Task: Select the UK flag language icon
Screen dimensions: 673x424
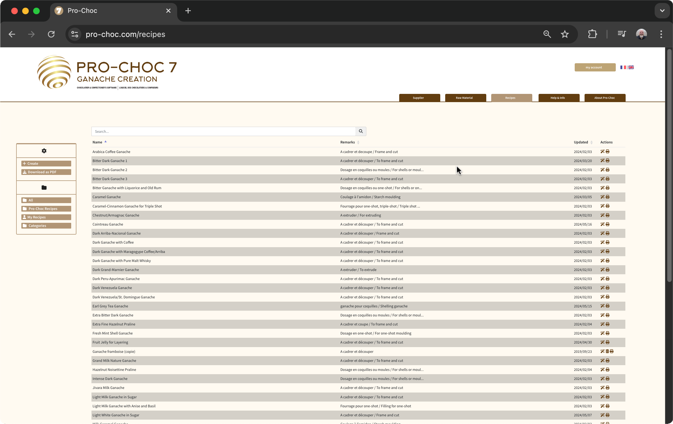Action: point(631,67)
